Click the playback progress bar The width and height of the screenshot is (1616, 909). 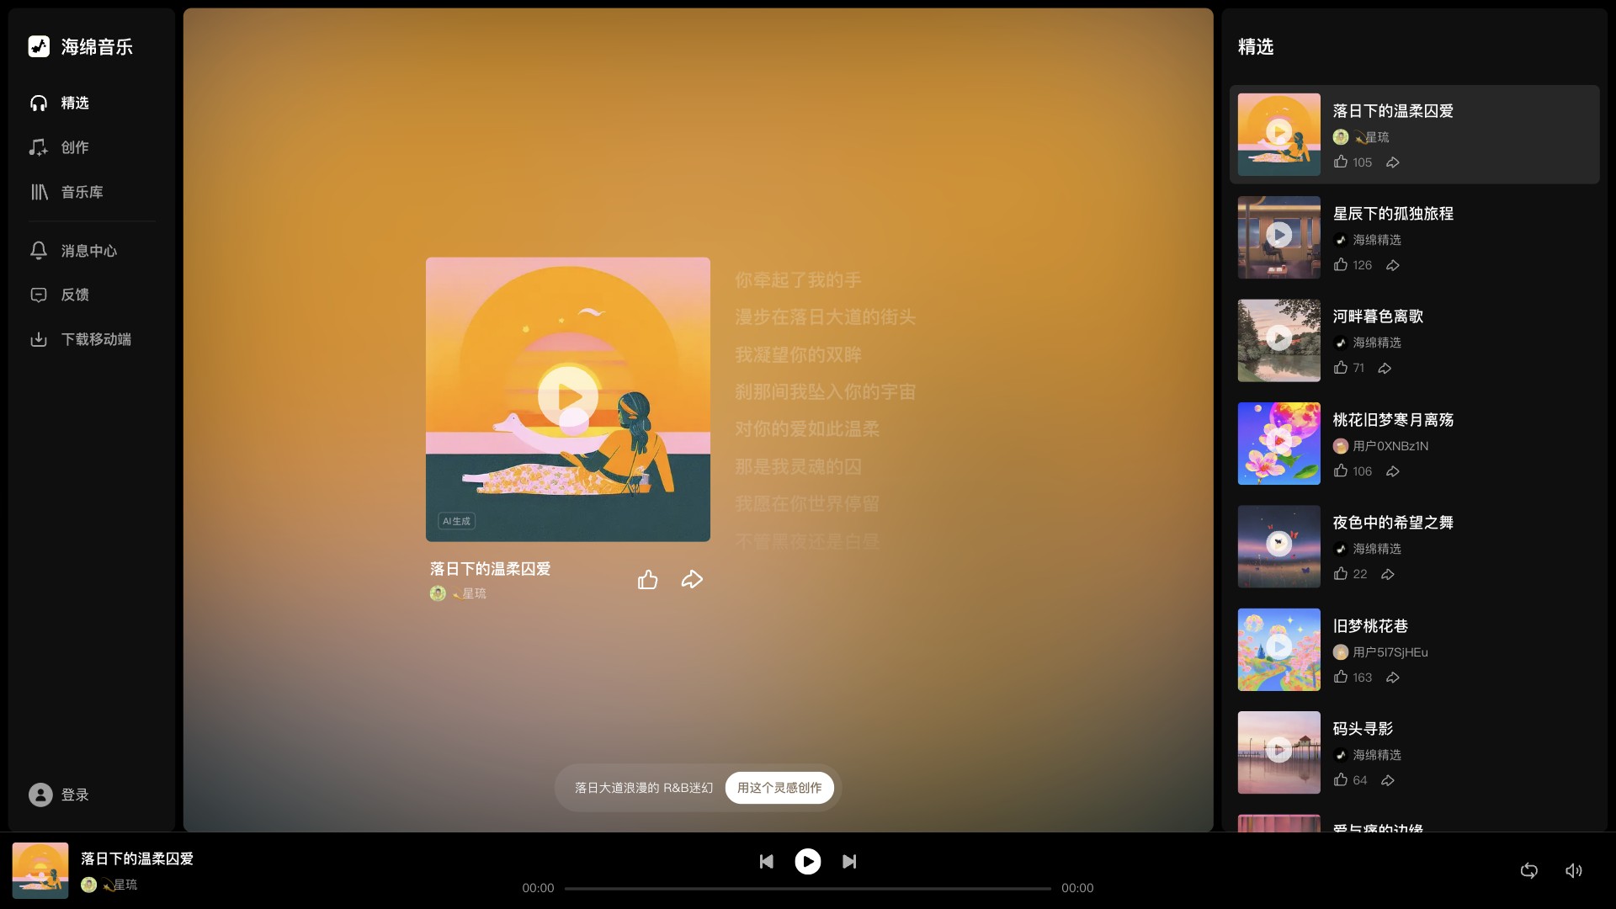coord(808,888)
